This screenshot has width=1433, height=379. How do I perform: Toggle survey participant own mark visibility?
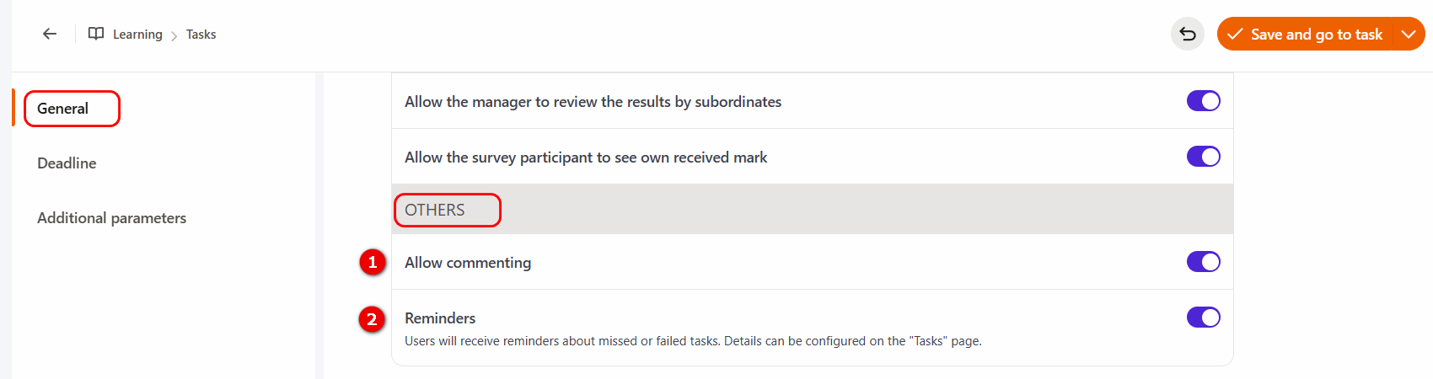(1203, 157)
